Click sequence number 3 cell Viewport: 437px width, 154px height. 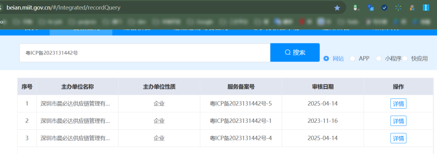[27, 138]
